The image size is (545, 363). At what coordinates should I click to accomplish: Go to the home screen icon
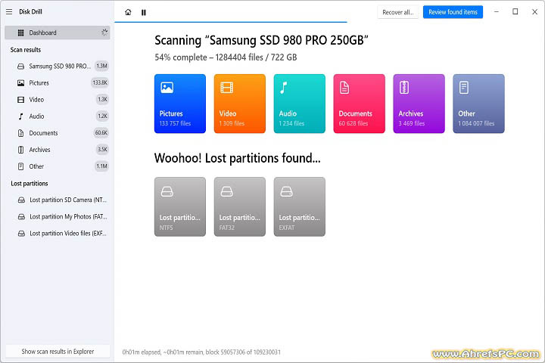point(128,12)
